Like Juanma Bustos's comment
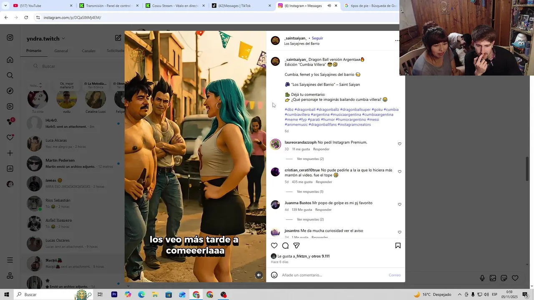 pos(399,205)
